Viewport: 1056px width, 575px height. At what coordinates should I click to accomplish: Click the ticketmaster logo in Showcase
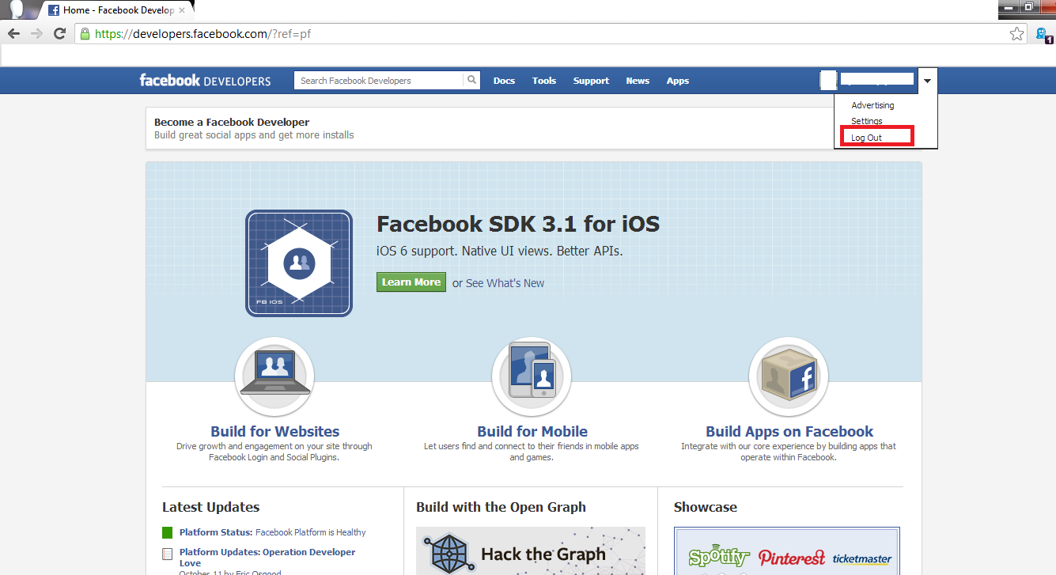(862, 558)
